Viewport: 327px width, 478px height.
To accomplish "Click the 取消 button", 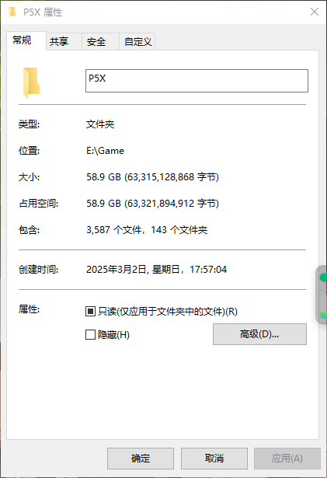I will [214, 459].
